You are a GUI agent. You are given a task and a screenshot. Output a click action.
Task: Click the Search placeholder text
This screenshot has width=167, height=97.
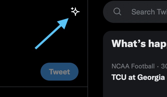click(x=149, y=12)
